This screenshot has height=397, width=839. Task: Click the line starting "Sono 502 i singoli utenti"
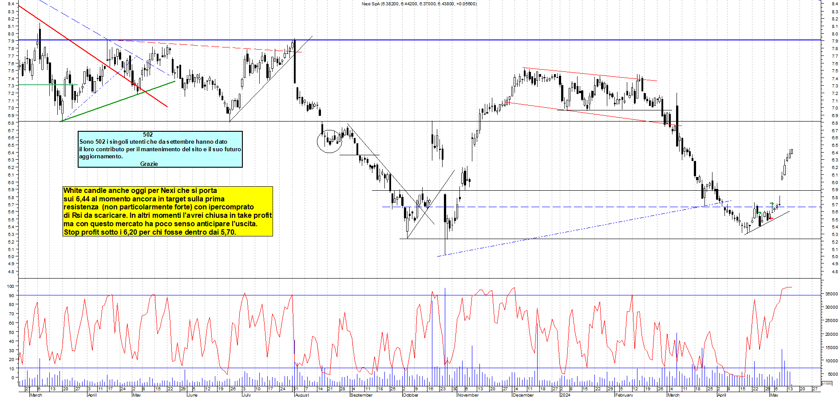point(153,142)
